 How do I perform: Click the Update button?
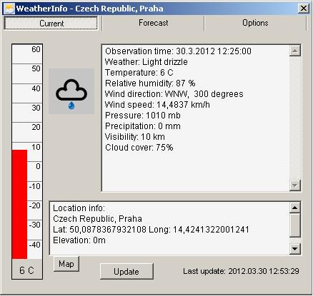coord(126,272)
